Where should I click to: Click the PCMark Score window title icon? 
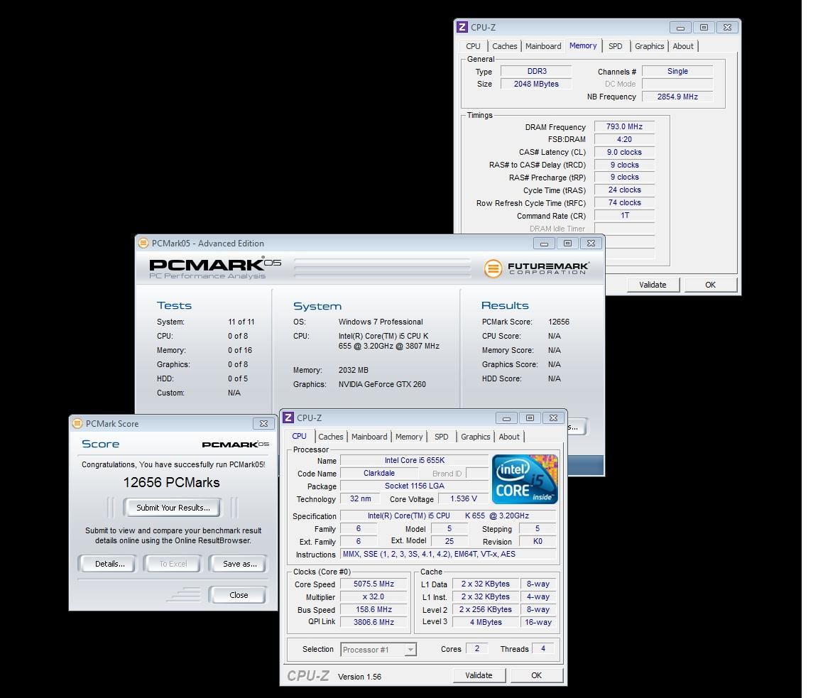77,424
